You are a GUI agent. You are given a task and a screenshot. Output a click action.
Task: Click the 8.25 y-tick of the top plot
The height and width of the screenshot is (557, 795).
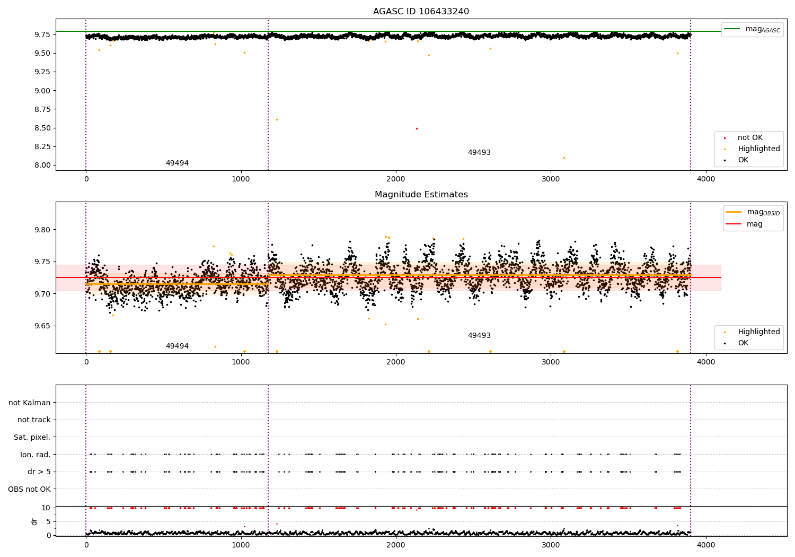click(x=42, y=147)
